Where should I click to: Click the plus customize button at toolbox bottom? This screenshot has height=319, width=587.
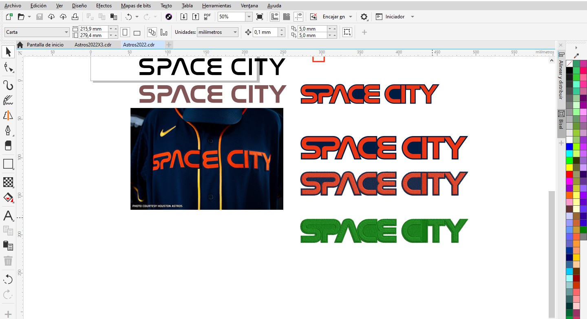(8, 314)
